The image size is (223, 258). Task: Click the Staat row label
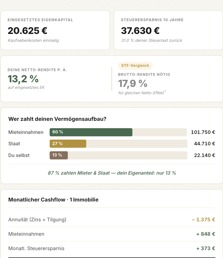(14, 144)
